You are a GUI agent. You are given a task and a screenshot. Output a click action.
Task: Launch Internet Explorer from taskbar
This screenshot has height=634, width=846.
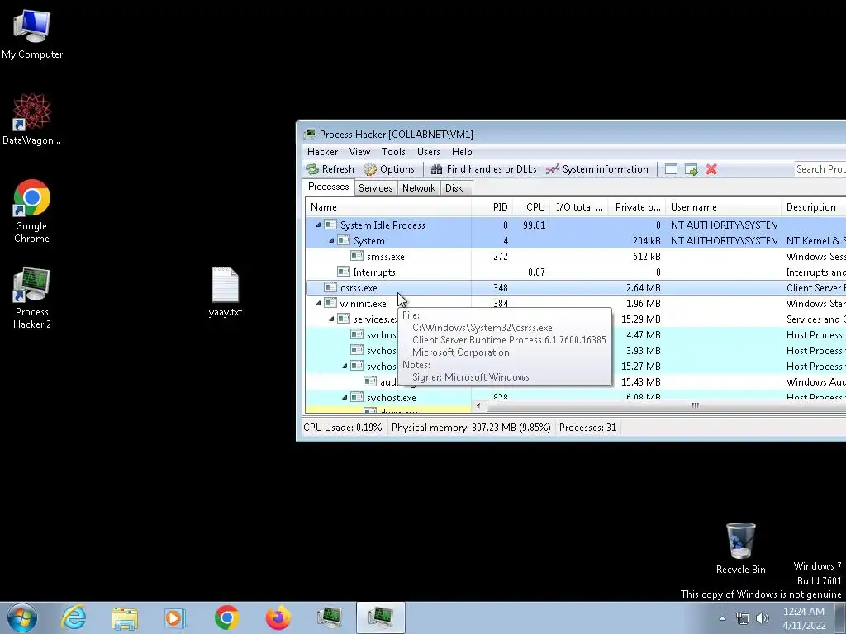[x=73, y=617]
